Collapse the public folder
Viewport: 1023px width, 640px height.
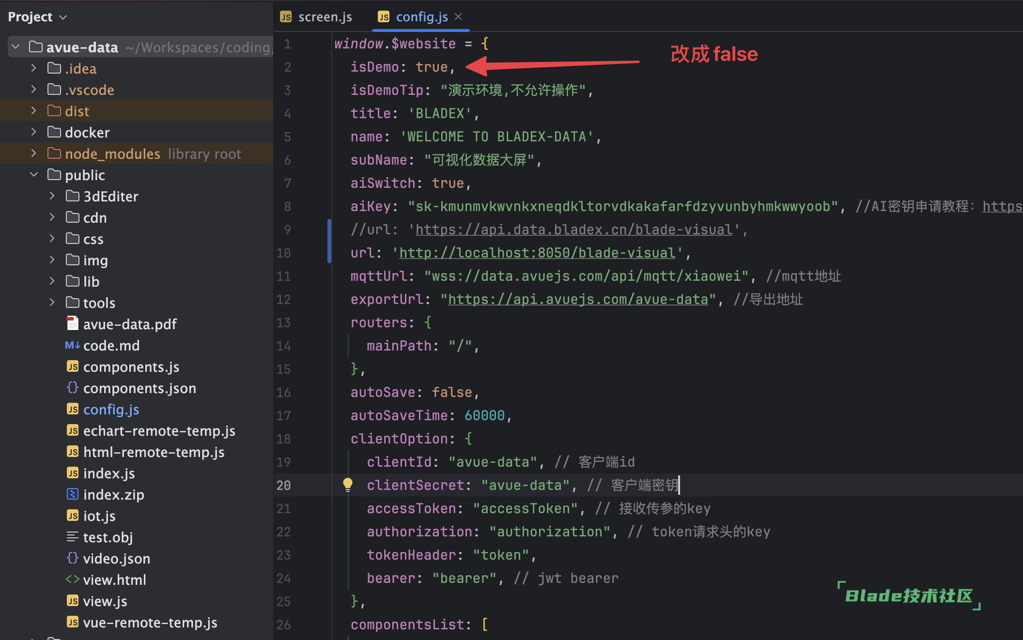(x=34, y=175)
